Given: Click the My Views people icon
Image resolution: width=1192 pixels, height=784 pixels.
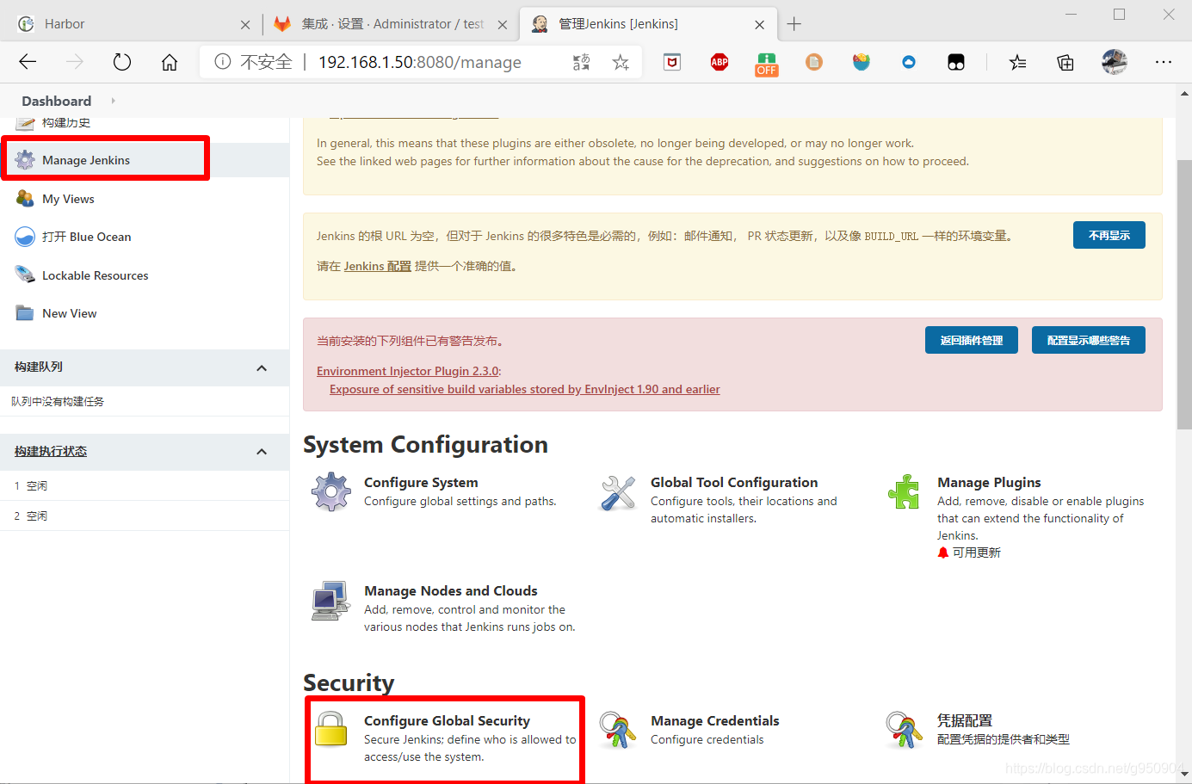Looking at the screenshot, I should 25,199.
